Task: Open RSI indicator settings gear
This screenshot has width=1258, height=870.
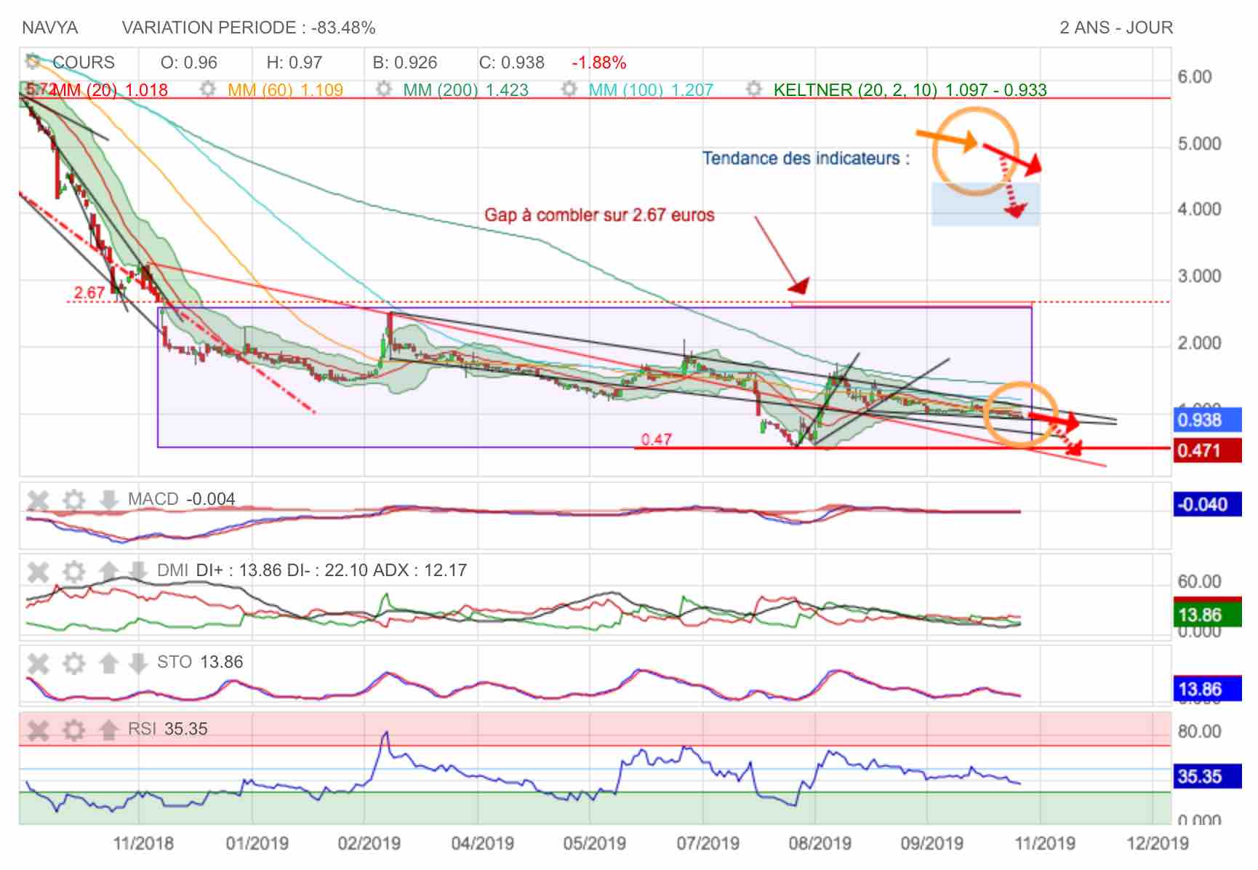Action: [x=73, y=730]
